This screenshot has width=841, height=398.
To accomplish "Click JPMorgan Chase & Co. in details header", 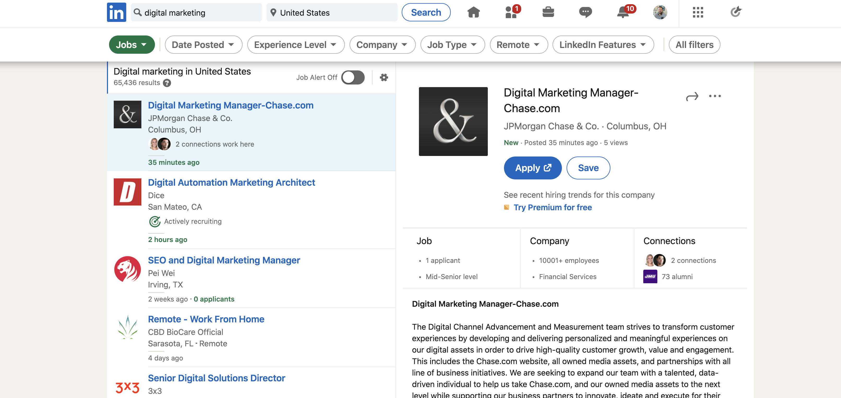I will coord(551,126).
